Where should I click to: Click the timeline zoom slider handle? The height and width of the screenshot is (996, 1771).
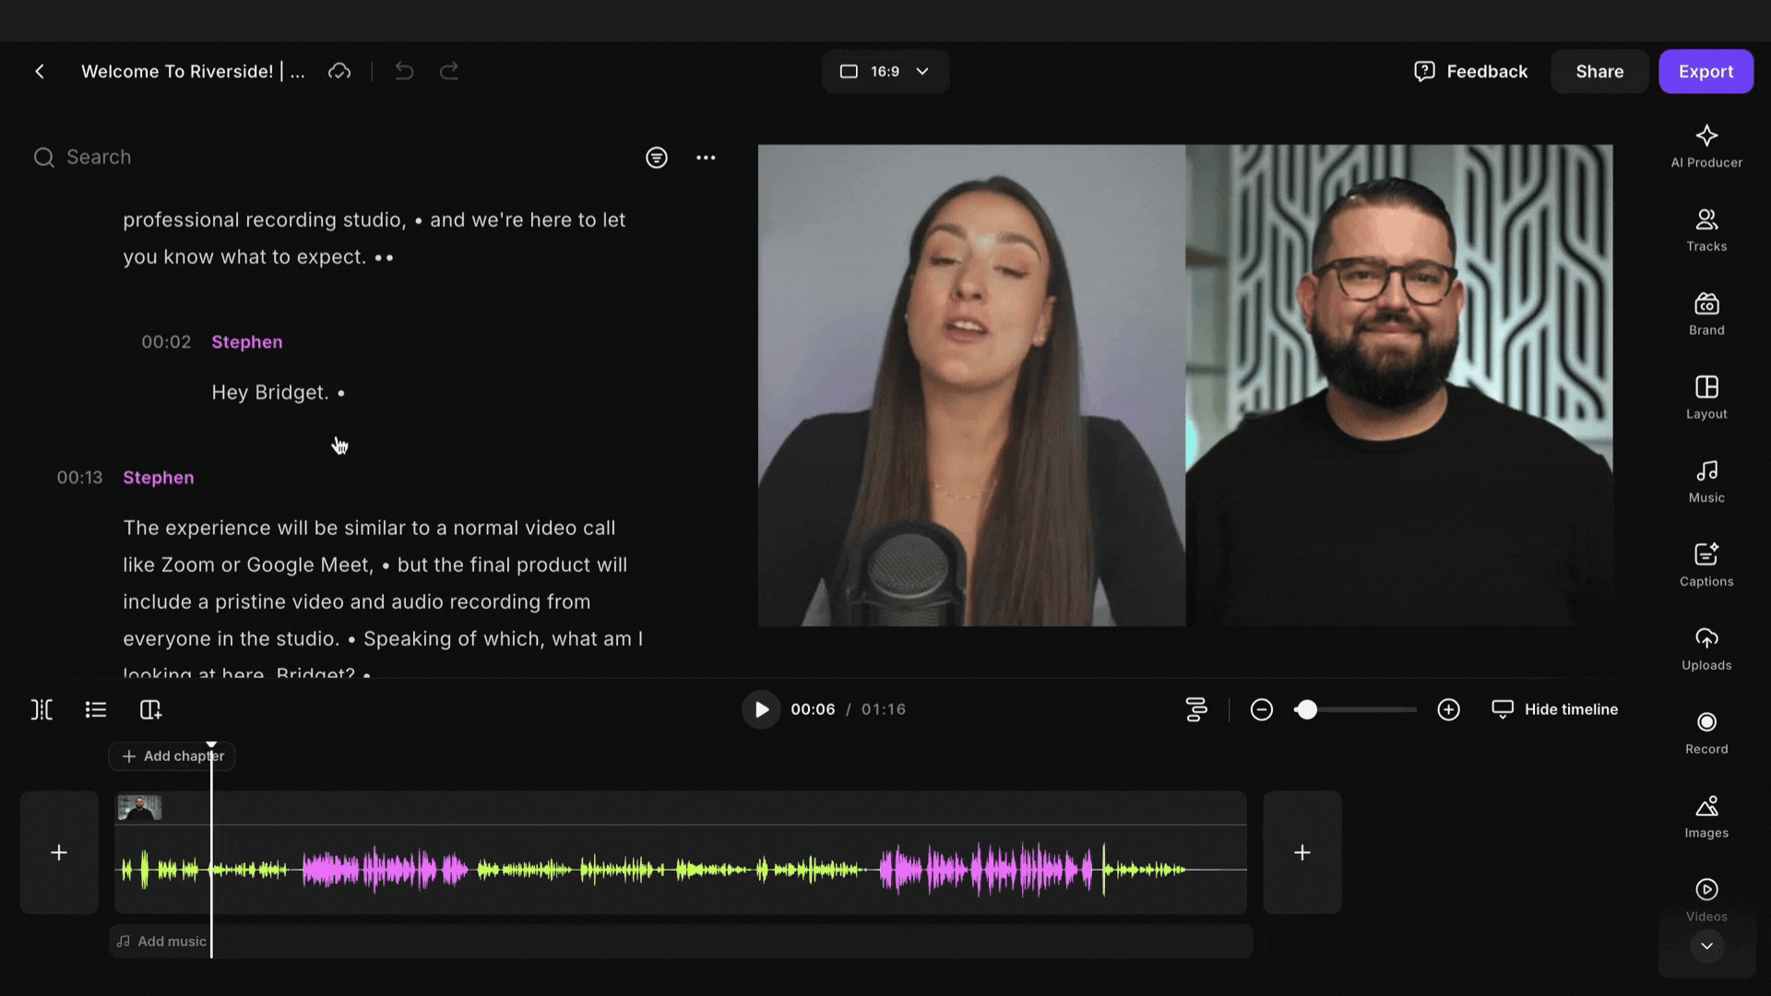click(x=1306, y=709)
